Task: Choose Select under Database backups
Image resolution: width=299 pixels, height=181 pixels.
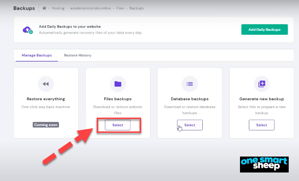Action: (x=190, y=125)
